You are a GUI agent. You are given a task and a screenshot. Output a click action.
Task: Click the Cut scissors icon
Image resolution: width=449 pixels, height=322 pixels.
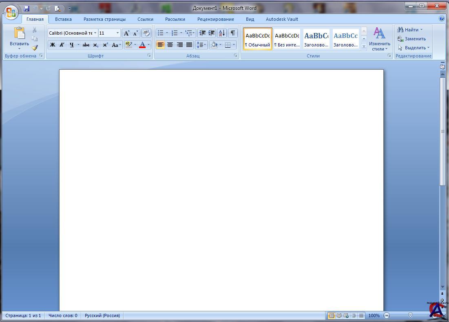35,30
